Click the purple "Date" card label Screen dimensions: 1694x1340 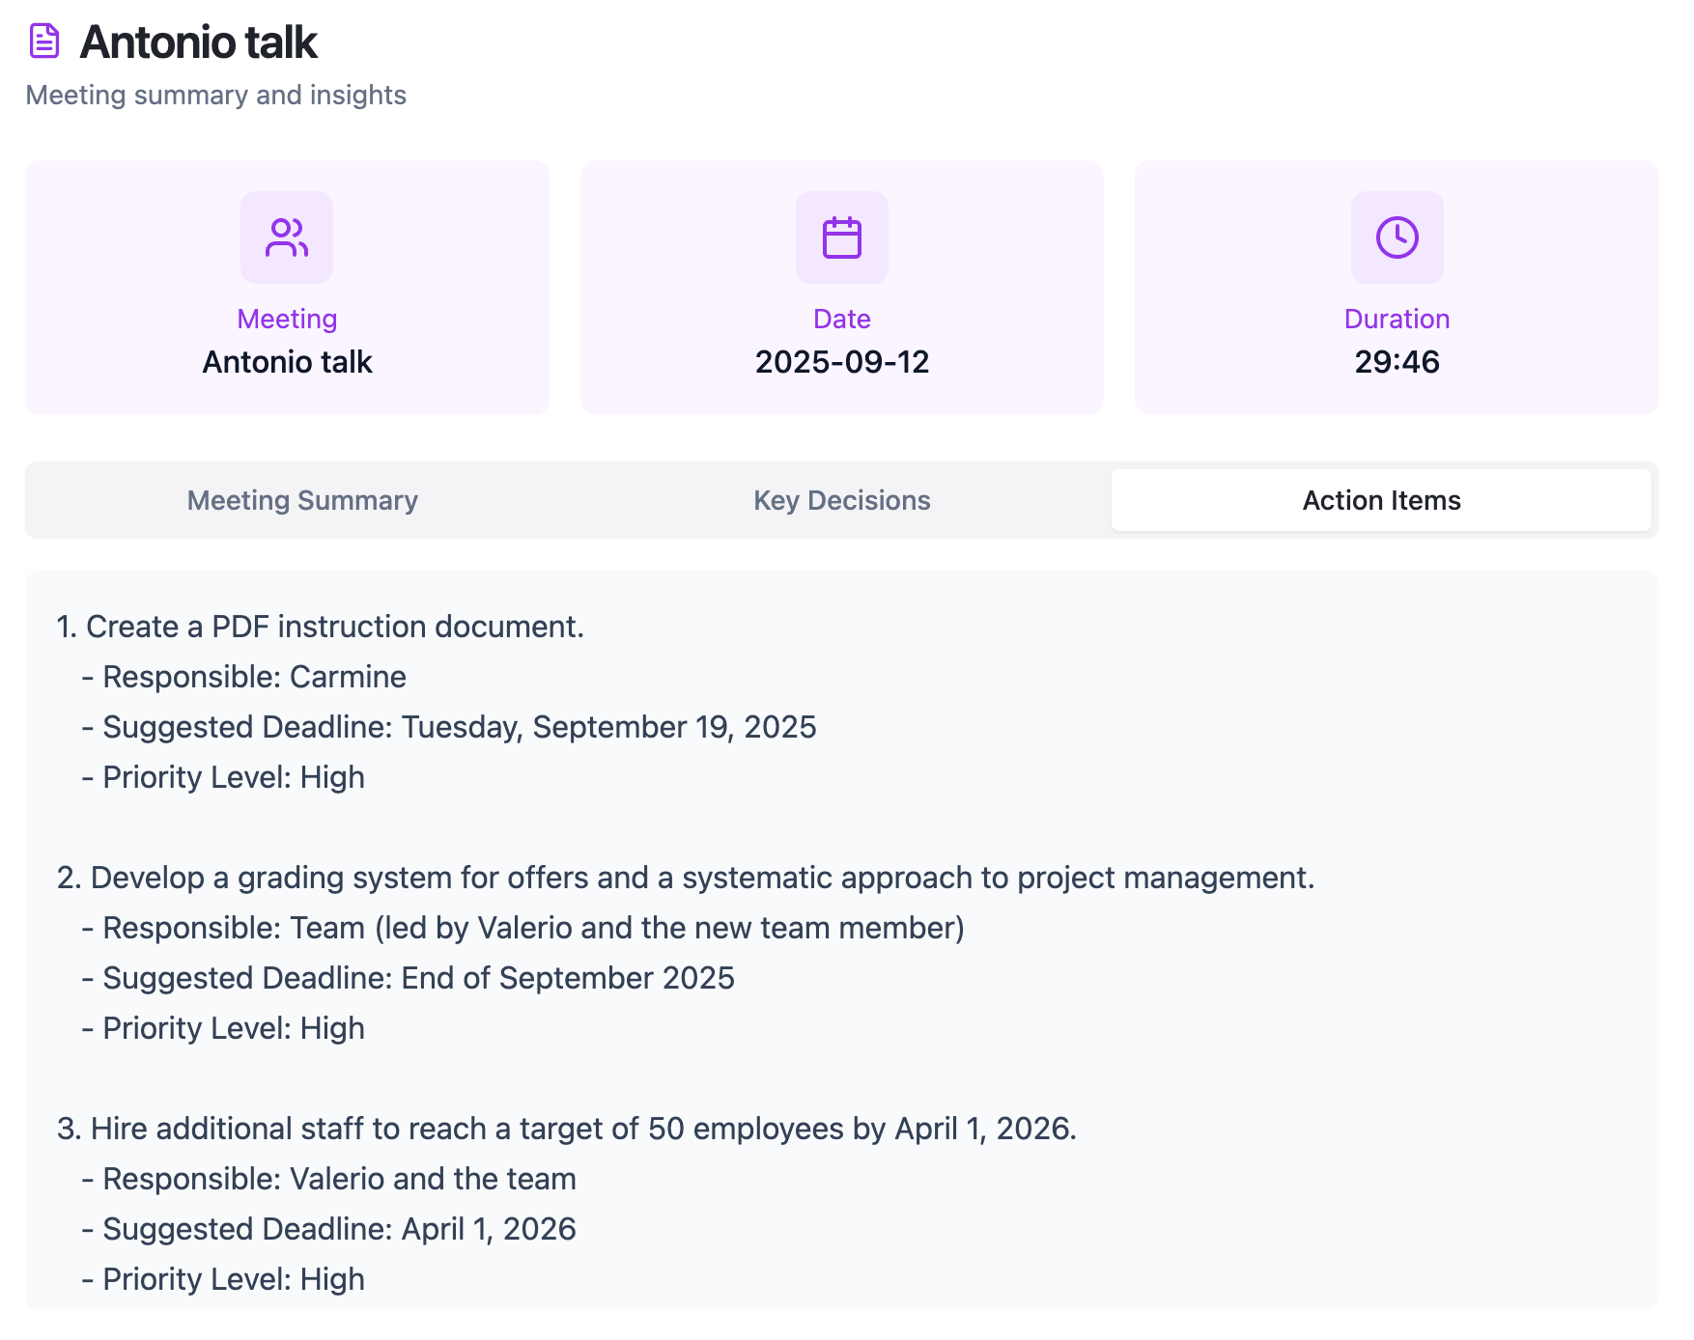coord(841,319)
